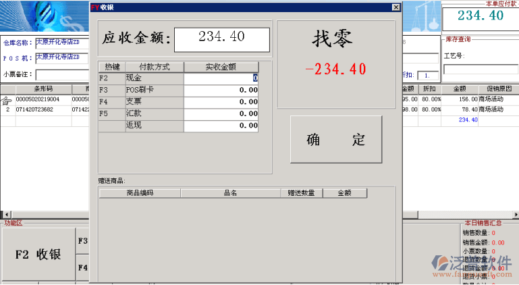Click the 促销原因 column header

pyautogui.click(x=498, y=89)
